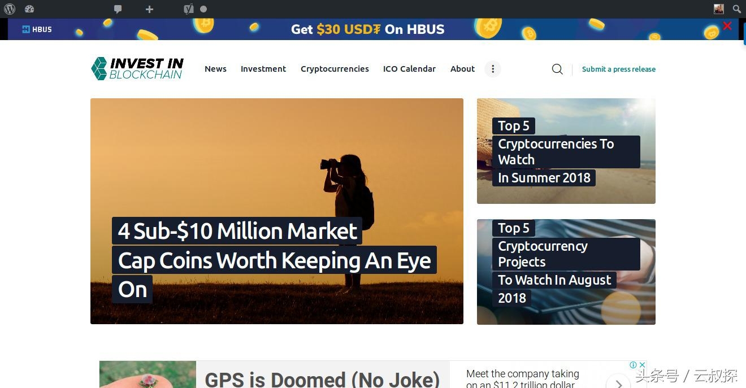Open the comments bubble icon in admin bar

(118, 9)
